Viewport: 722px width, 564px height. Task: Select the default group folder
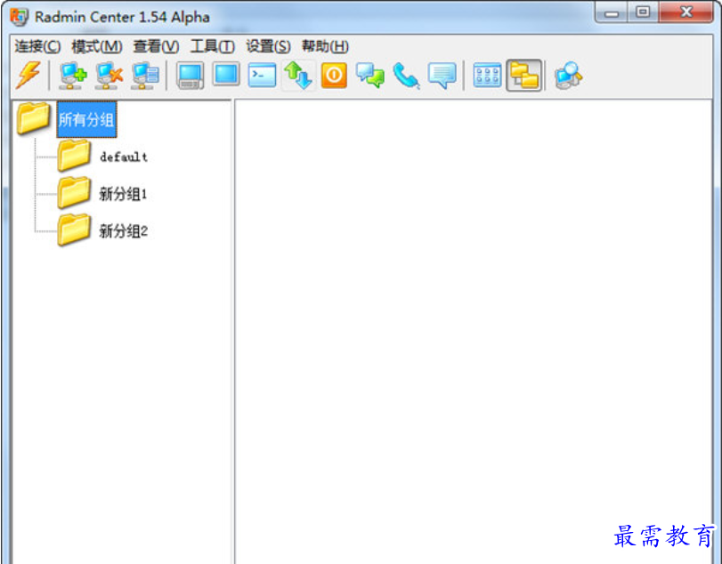124,157
